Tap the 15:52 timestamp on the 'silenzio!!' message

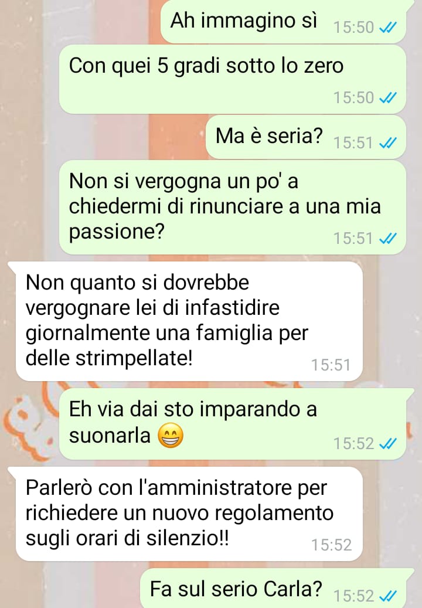[x=331, y=545]
